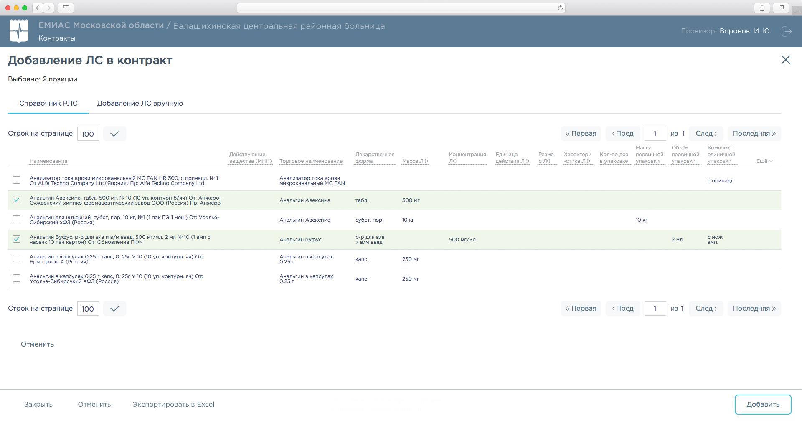Open top rows-per-page dropdown chevron
Viewport: 802px width, 423px height.
[114, 134]
